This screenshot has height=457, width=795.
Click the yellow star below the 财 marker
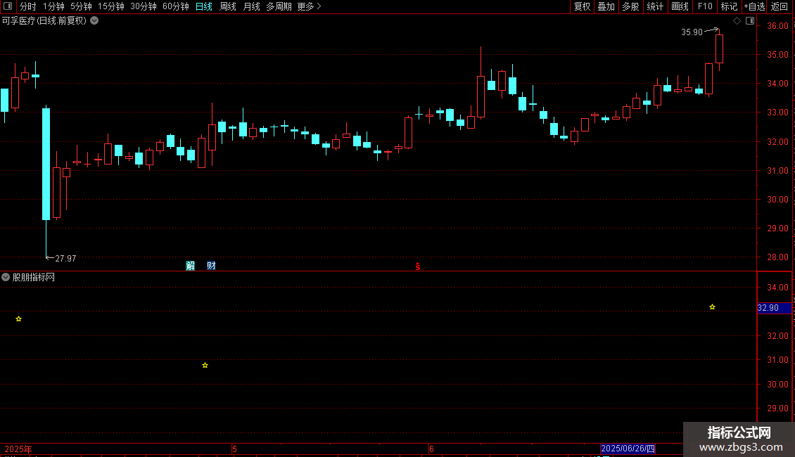pos(205,366)
